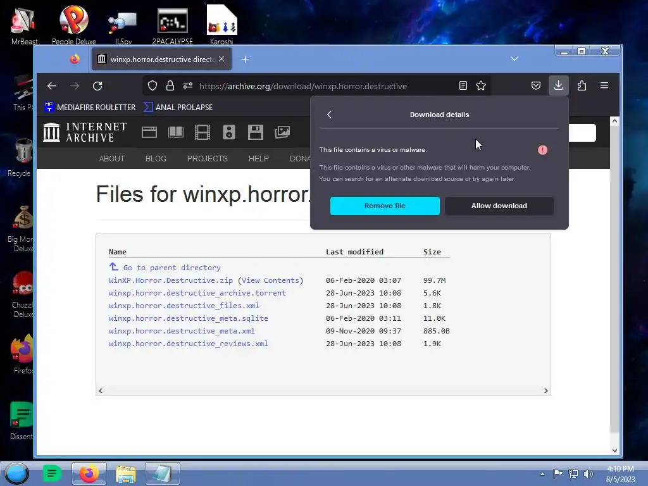The height and width of the screenshot is (486, 648).
Task: Open the tracking protection shield icon
Action: point(153,85)
